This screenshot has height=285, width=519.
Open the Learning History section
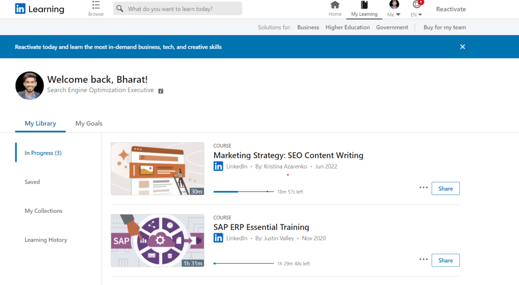coord(46,239)
